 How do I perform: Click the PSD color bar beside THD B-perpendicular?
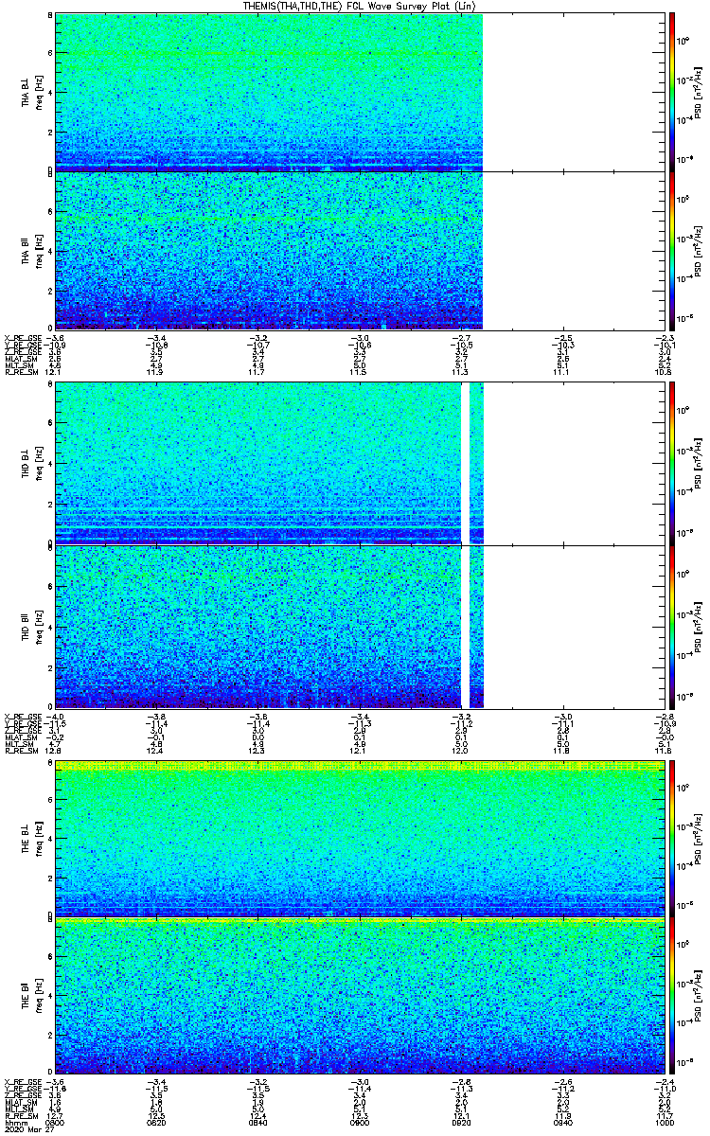click(x=672, y=463)
